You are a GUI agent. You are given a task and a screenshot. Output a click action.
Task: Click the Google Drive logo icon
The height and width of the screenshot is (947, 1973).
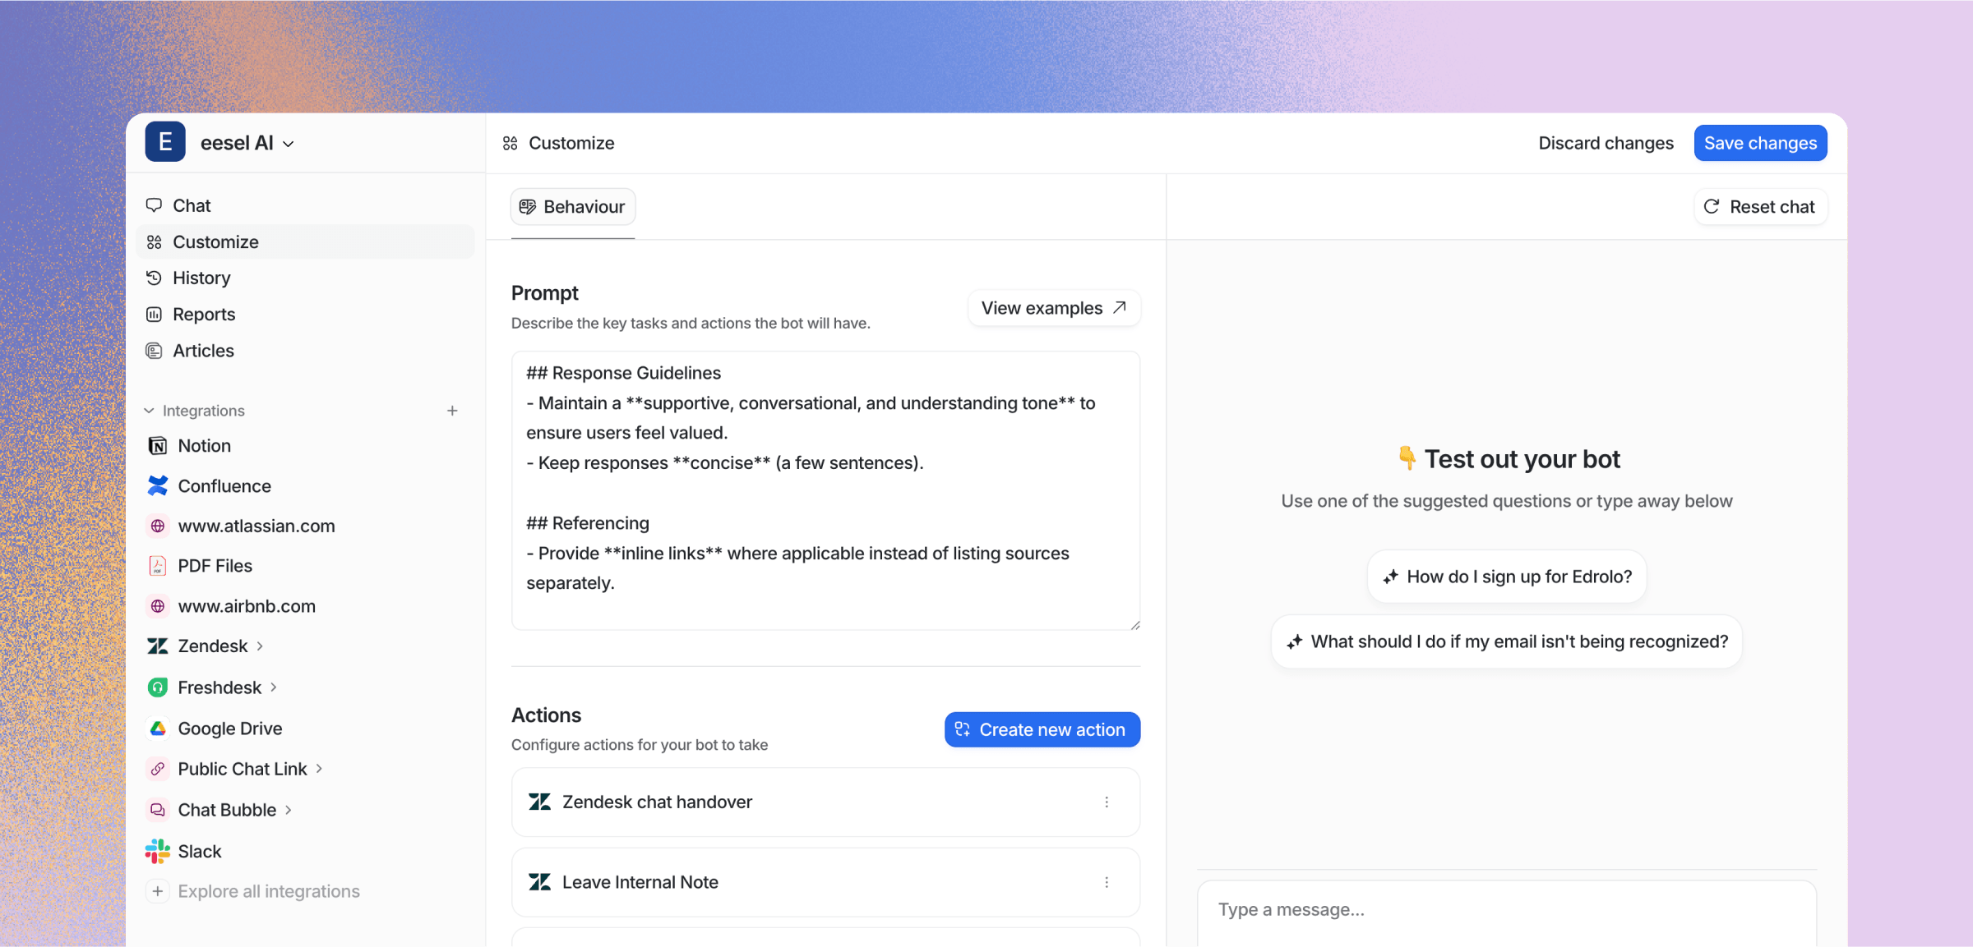[157, 729]
